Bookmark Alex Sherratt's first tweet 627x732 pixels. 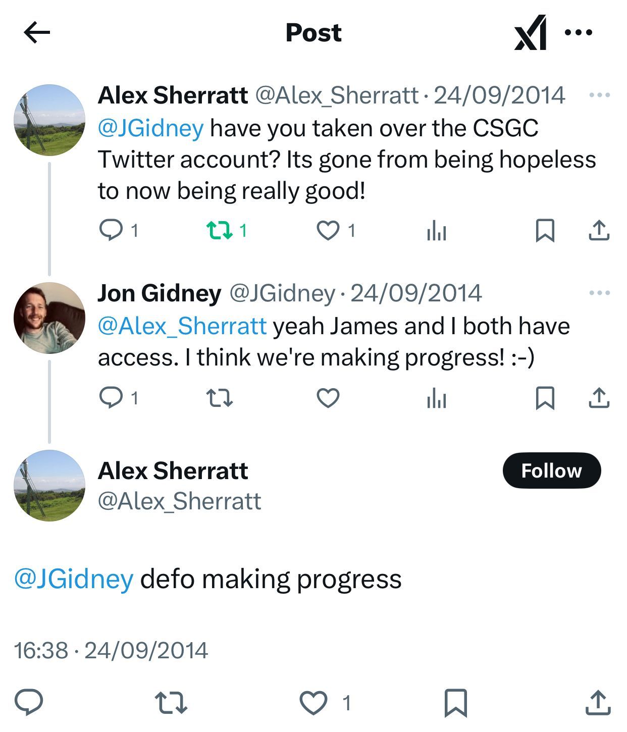pyautogui.click(x=545, y=231)
